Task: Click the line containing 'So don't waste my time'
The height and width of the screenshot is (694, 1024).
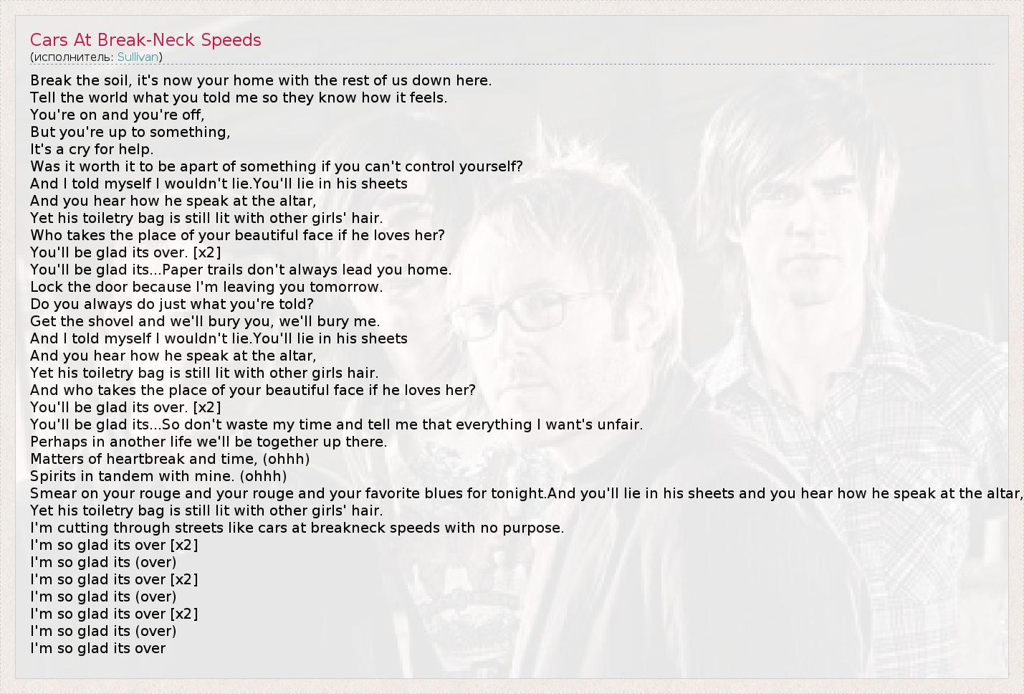Action: pos(336,424)
